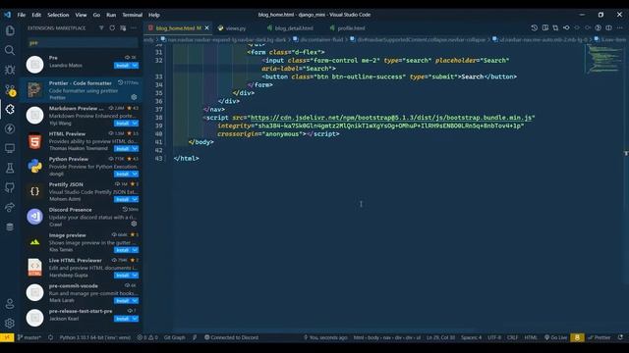Click Prettier status bar item

(599, 337)
